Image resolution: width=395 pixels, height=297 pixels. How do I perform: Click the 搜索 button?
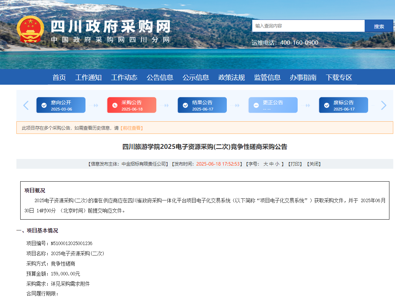pos(379,26)
